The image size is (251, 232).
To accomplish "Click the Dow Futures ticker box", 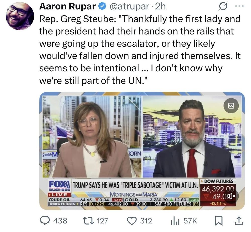I will tap(218, 192).
